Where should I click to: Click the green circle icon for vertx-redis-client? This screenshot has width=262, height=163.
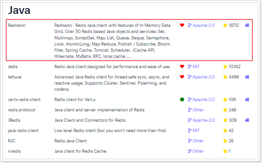pos(182,99)
